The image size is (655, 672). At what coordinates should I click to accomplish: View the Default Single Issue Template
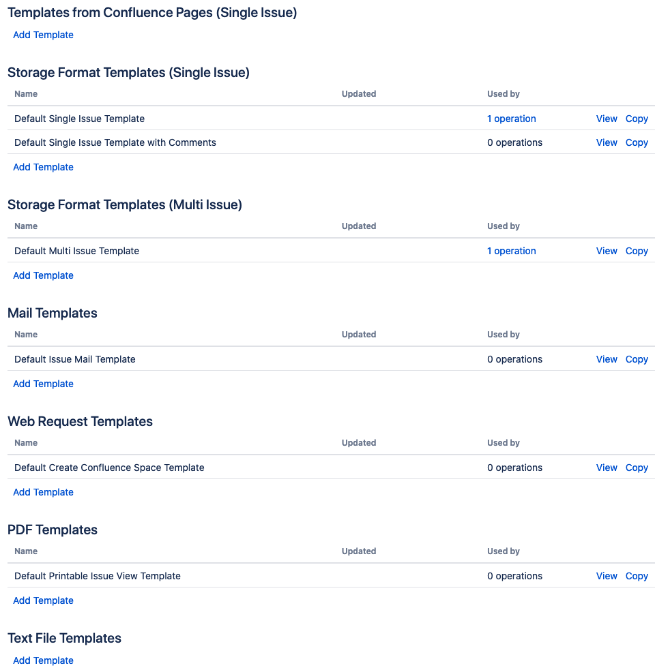606,119
